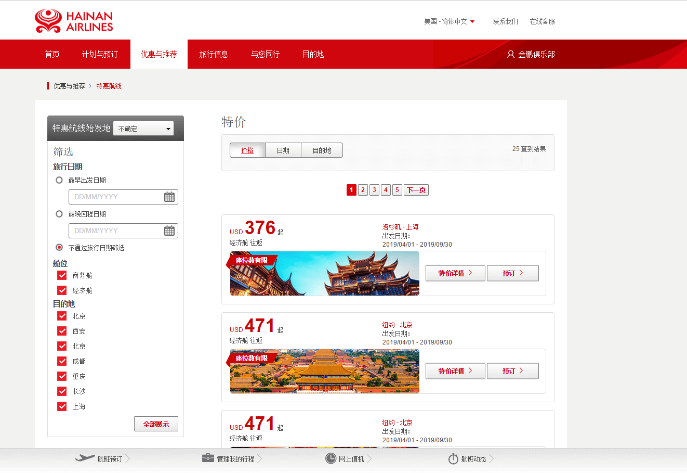687x473 pixels.
Task: Click 预订 for first 纽约 - 北京 fare
Action: pyautogui.click(x=513, y=371)
